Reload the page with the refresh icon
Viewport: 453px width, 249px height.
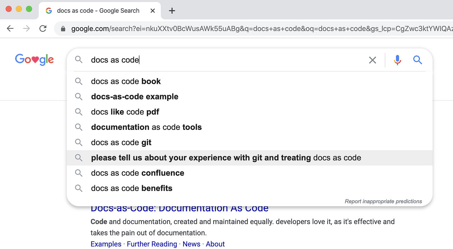(43, 29)
